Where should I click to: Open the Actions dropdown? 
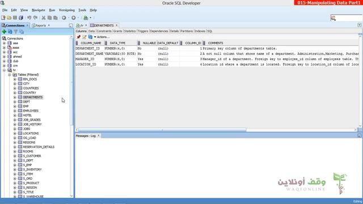click(102, 37)
